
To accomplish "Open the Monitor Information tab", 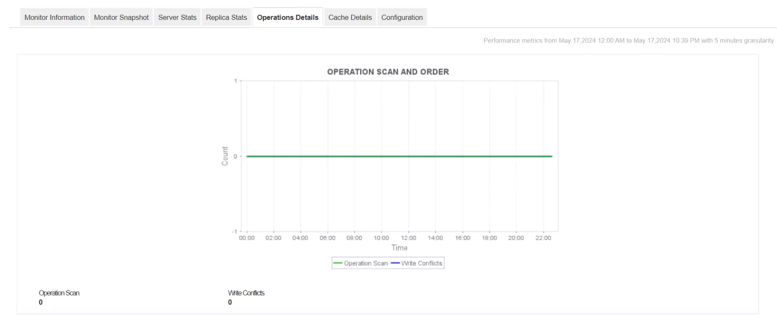I will (x=54, y=18).
